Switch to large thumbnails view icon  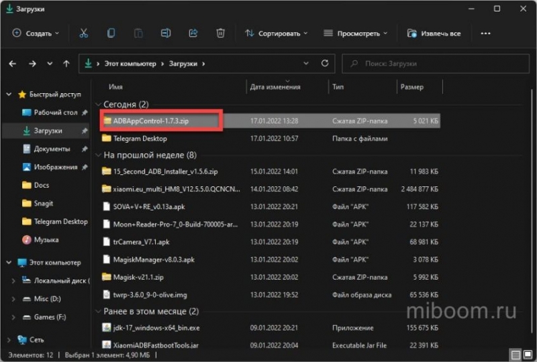(528, 355)
